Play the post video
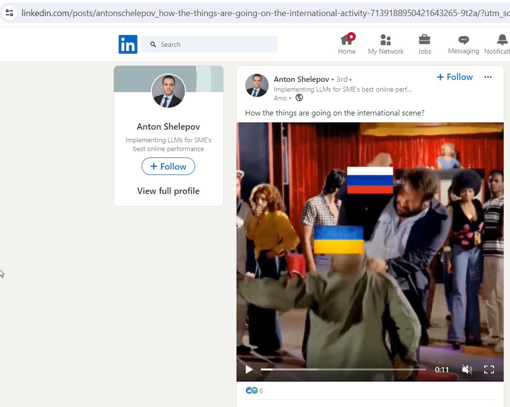Screen dimensions: 510x407 [249, 369]
